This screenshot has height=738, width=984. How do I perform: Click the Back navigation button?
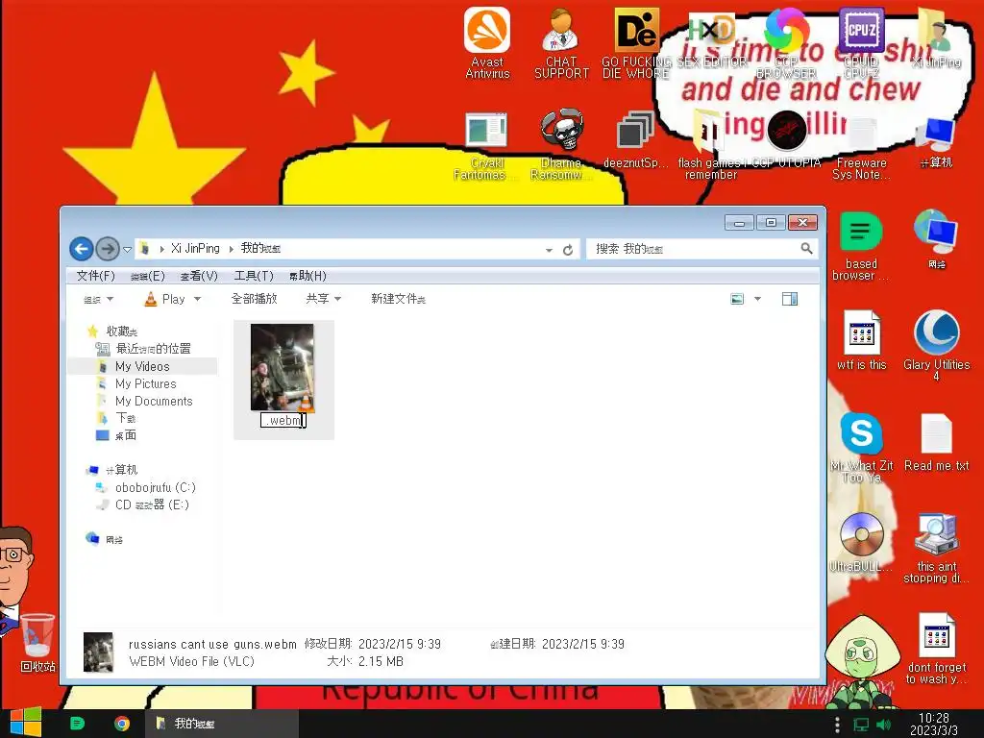(x=81, y=249)
